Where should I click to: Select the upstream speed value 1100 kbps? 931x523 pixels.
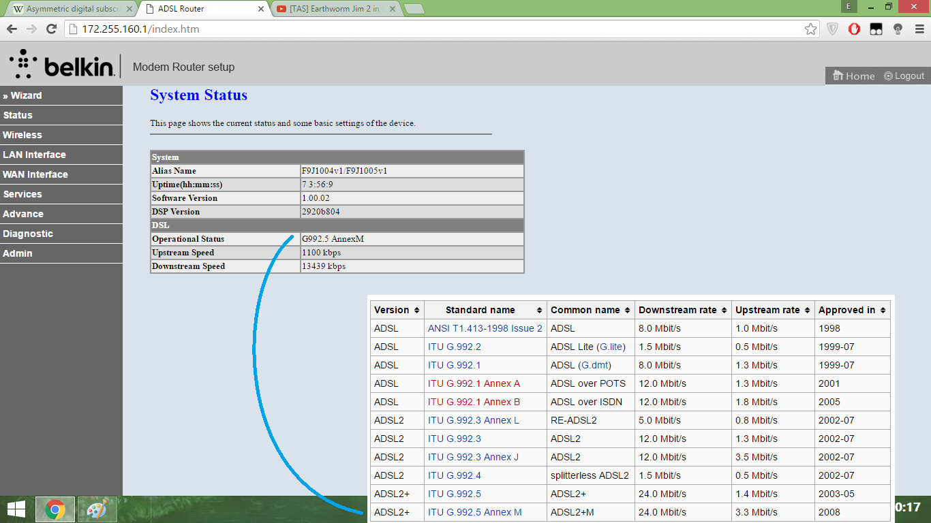coord(322,253)
